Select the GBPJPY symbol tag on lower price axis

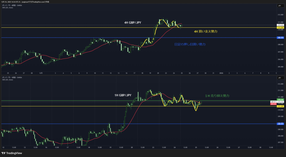pos(273,102)
